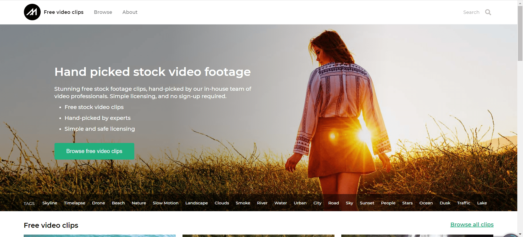Select the Timelapse tag

pyautogui.click(x=75, y=203)
